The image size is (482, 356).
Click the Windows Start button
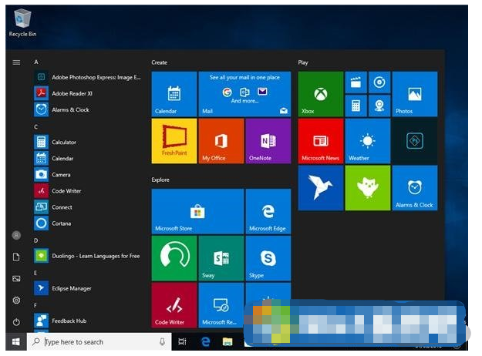pos(15,341)
